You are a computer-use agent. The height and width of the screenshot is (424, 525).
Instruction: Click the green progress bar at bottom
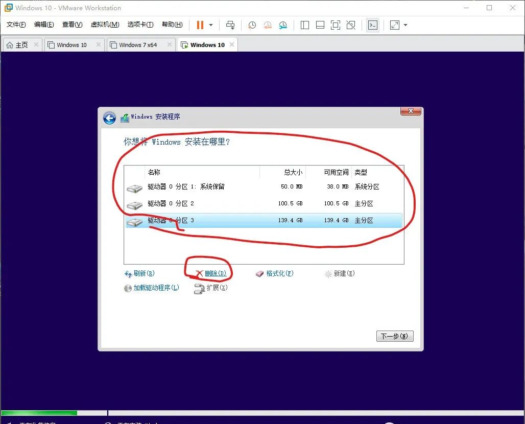pyautogui.click(x=38, y=413)
